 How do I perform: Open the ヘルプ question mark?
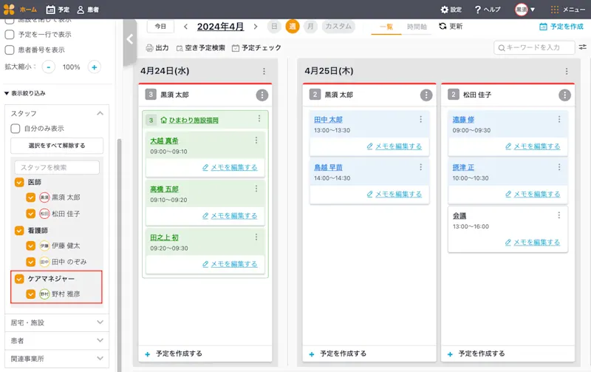tap(477, 10)
